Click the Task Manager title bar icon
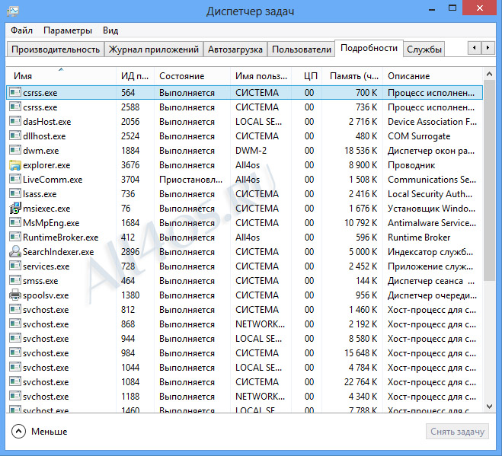502x456 pixels. coord(13,11)
